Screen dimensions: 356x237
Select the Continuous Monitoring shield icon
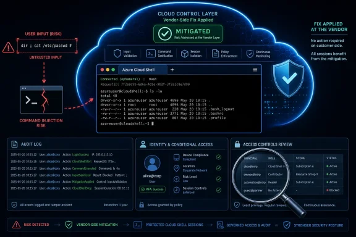(250, 54)
